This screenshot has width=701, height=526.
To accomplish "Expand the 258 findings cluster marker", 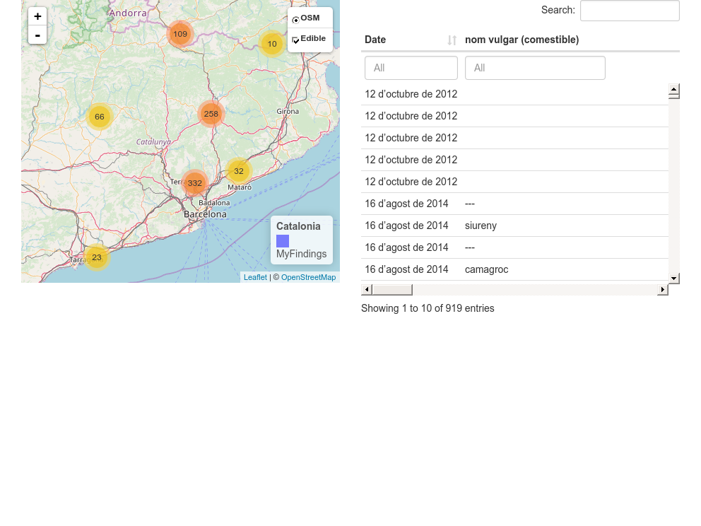I will (x=211, y=114).
